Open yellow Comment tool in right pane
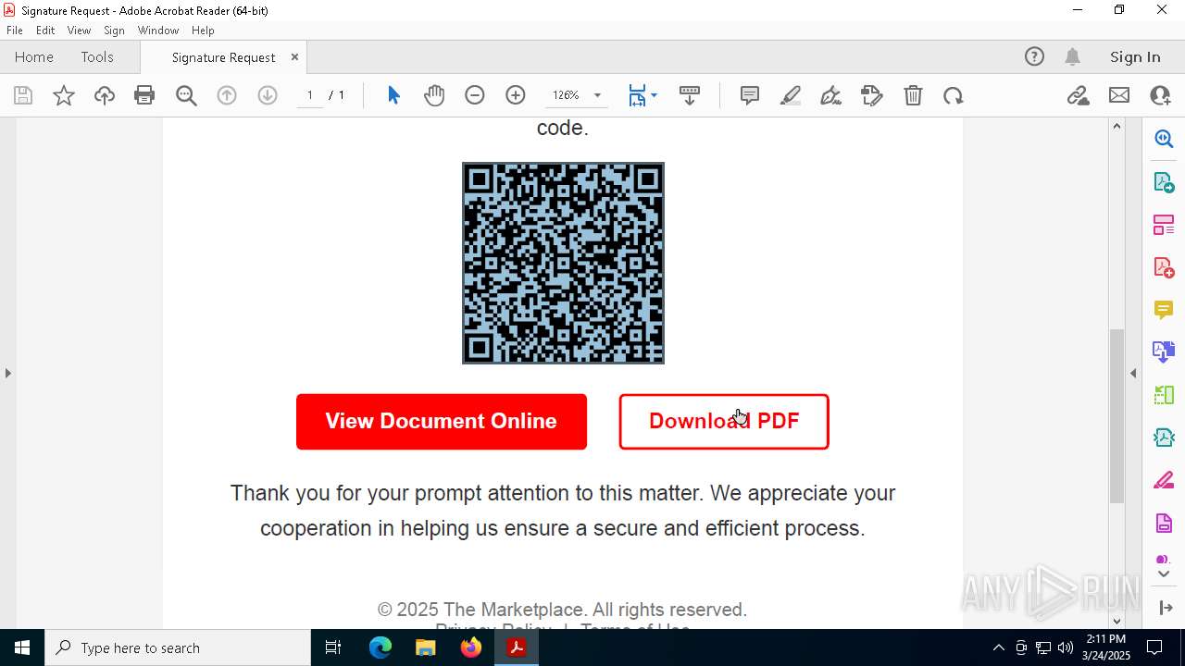The width and height of the screenshot is (1185, 666). (1164, 310)
